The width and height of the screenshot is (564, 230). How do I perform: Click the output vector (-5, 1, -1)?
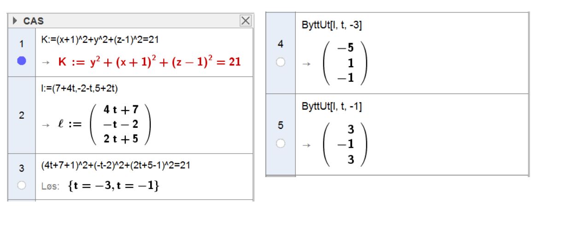pyautogui.click(x=345, y=63)
